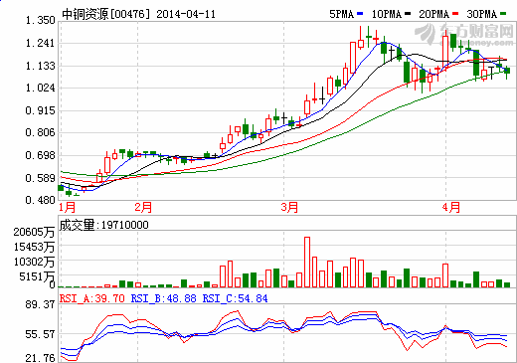Click the 成交量:19710000 volume label

pyautogui.click(x=104, y=225)
